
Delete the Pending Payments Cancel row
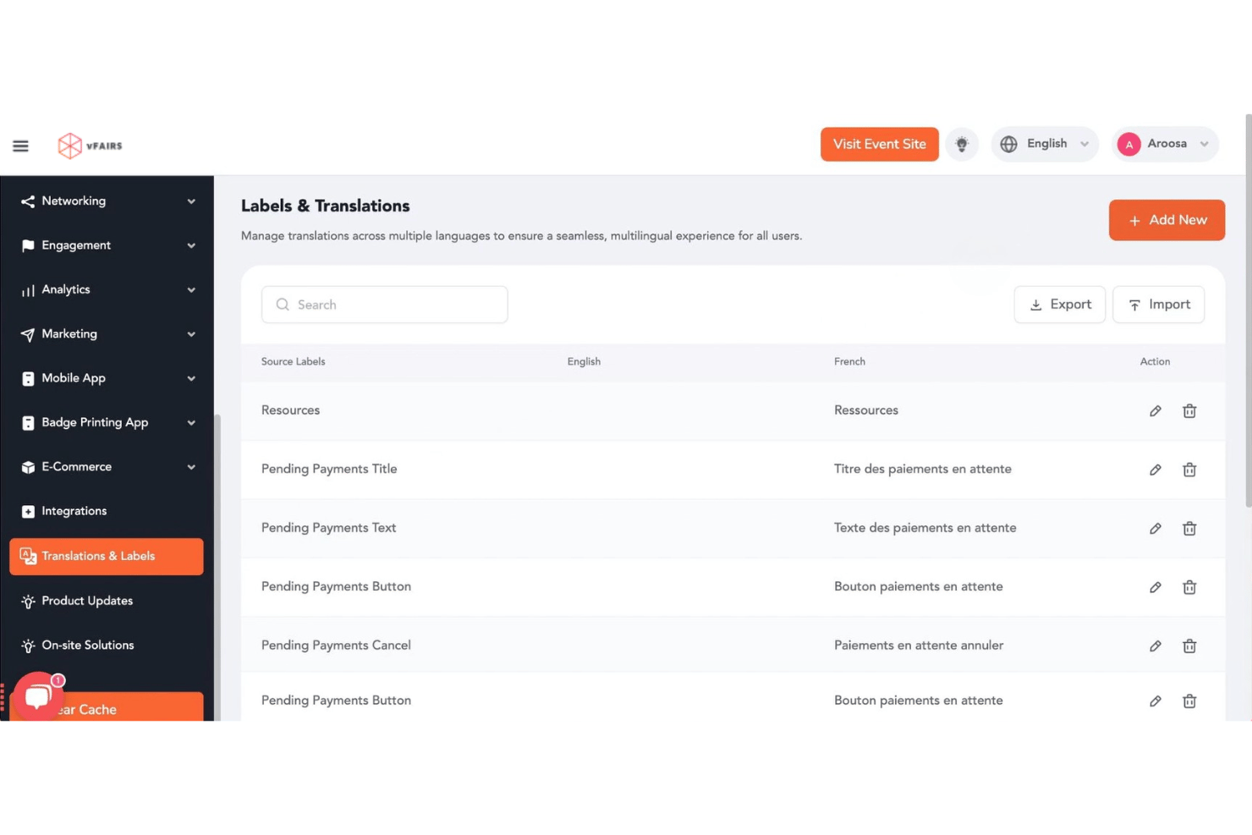point(1189,646)
